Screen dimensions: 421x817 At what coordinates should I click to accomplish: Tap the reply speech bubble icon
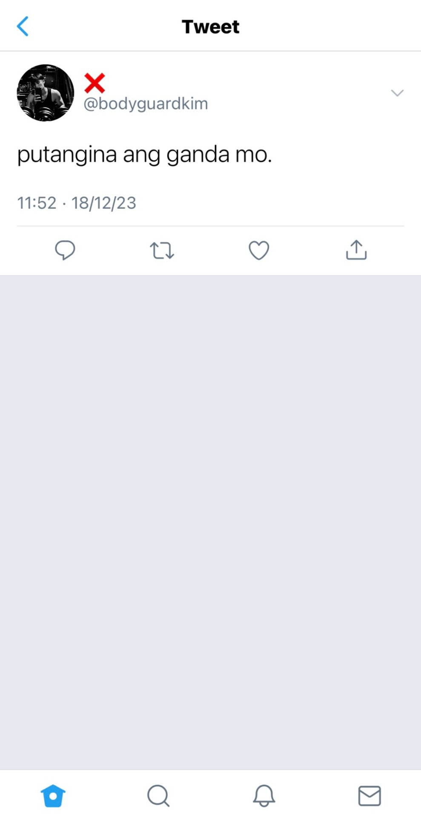point(65,250)
